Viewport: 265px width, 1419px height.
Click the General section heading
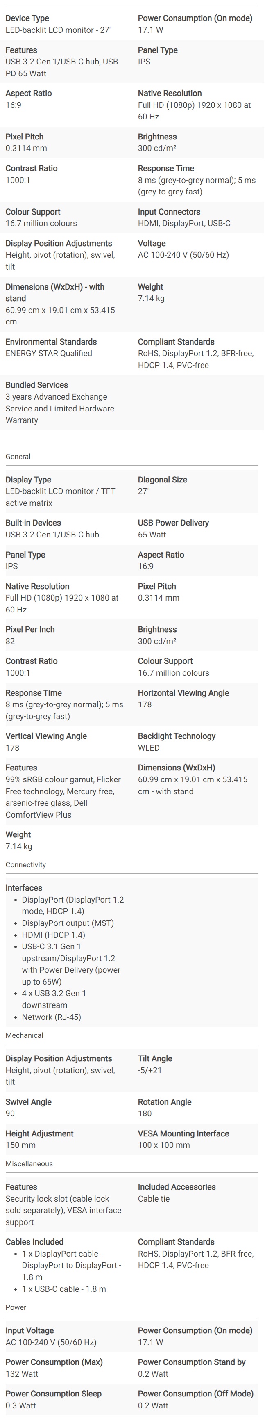click(18, 456)
